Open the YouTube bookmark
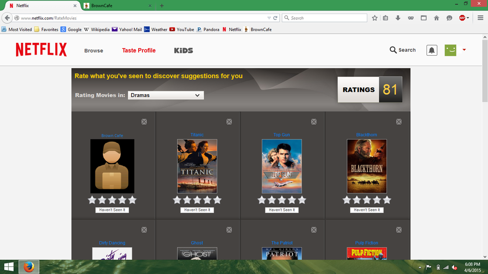The image size is (488, 274). click(x=182, y=29)
